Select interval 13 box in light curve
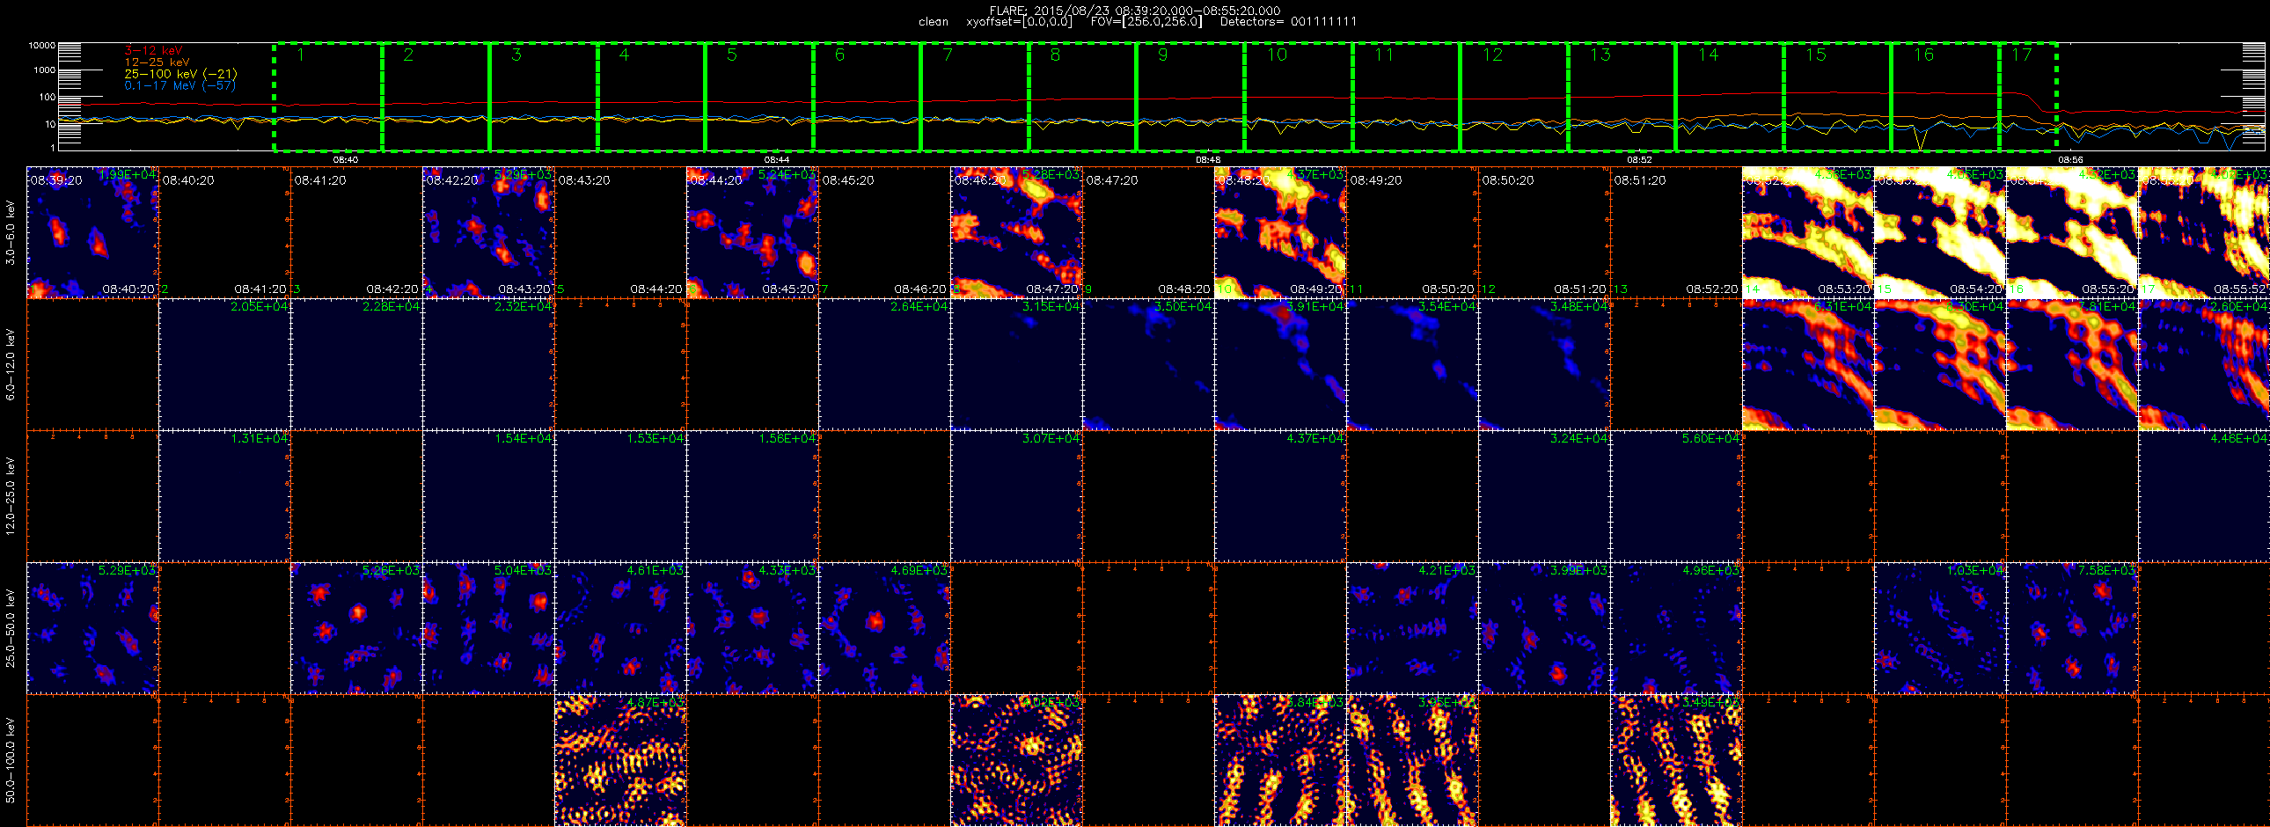The image size is (2270, 827). point(1622,97)
